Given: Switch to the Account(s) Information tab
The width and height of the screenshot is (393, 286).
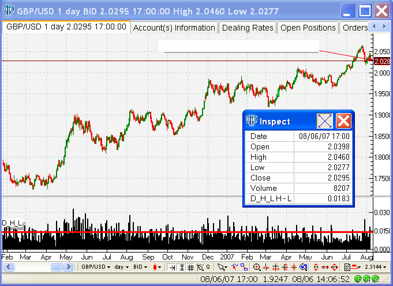Looking at the screenshot, I should click(174, 28).
